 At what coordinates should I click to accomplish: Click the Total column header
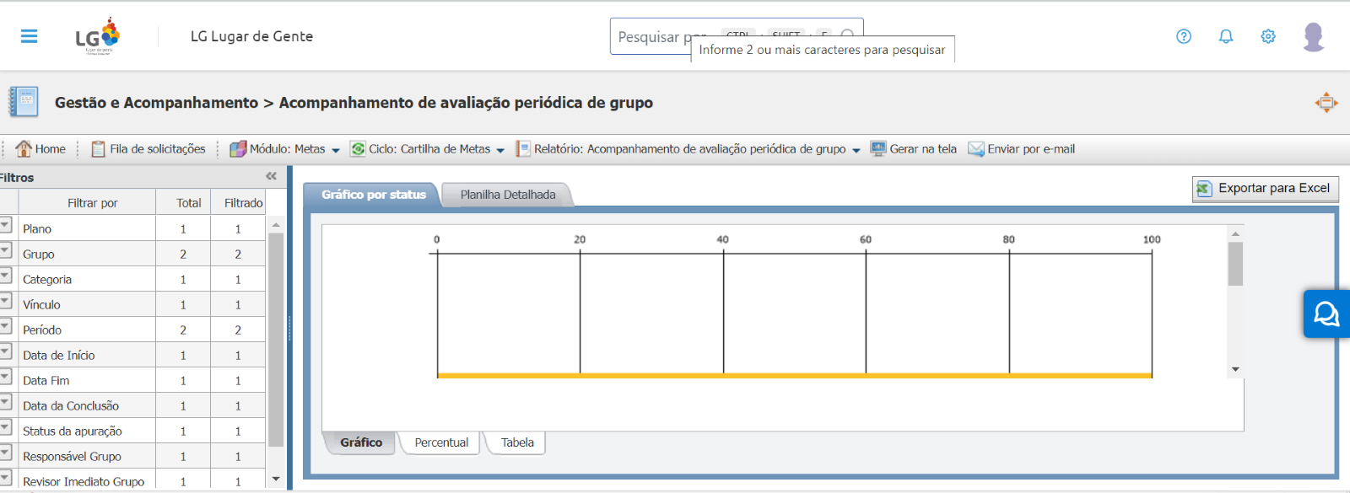click(x=183, y=203)
